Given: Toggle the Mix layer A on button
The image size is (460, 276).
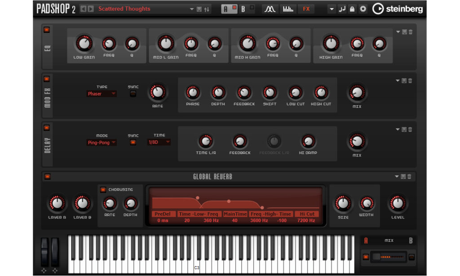Looking at the screenshot, I should click(366, 257).
